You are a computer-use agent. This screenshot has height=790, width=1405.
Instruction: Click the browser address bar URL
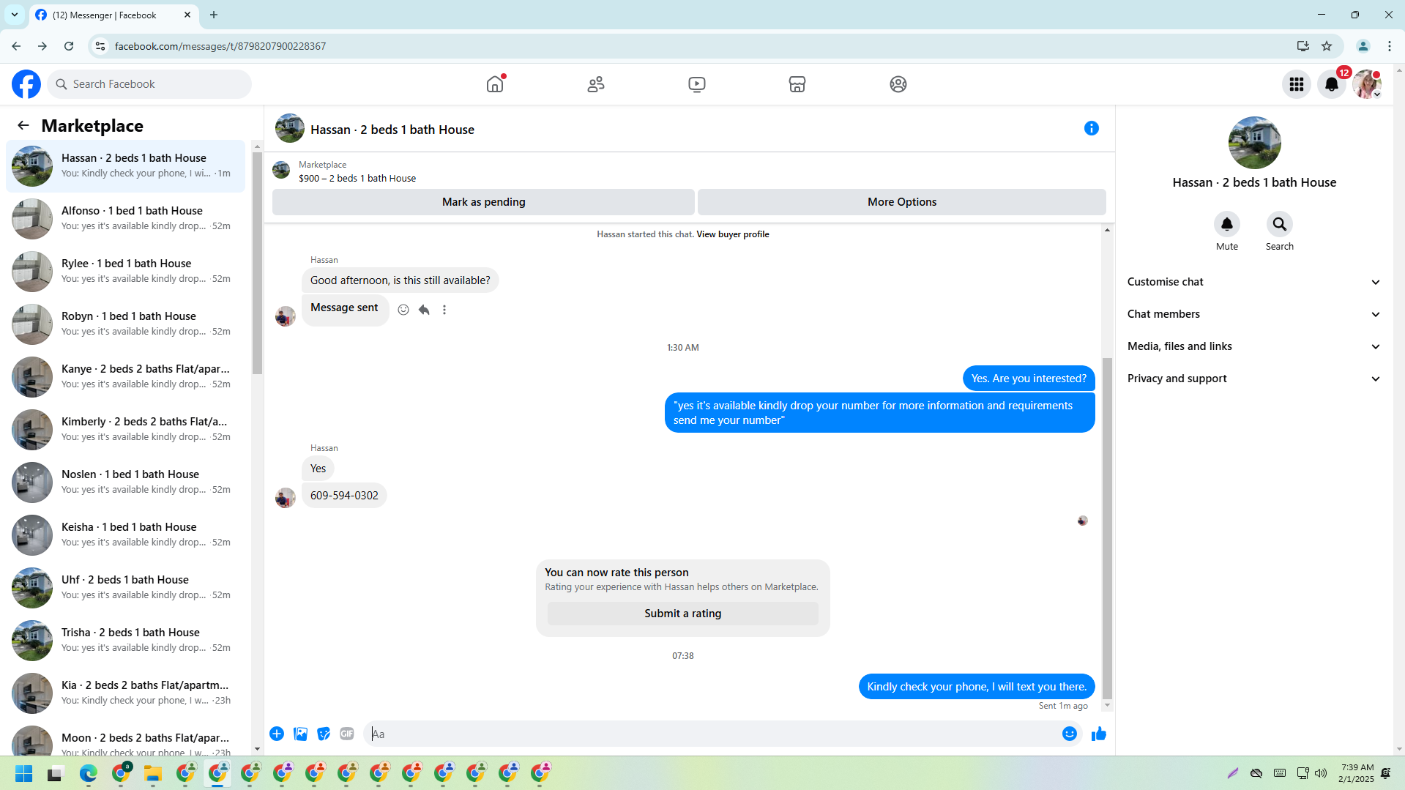(x=220, y=46)
